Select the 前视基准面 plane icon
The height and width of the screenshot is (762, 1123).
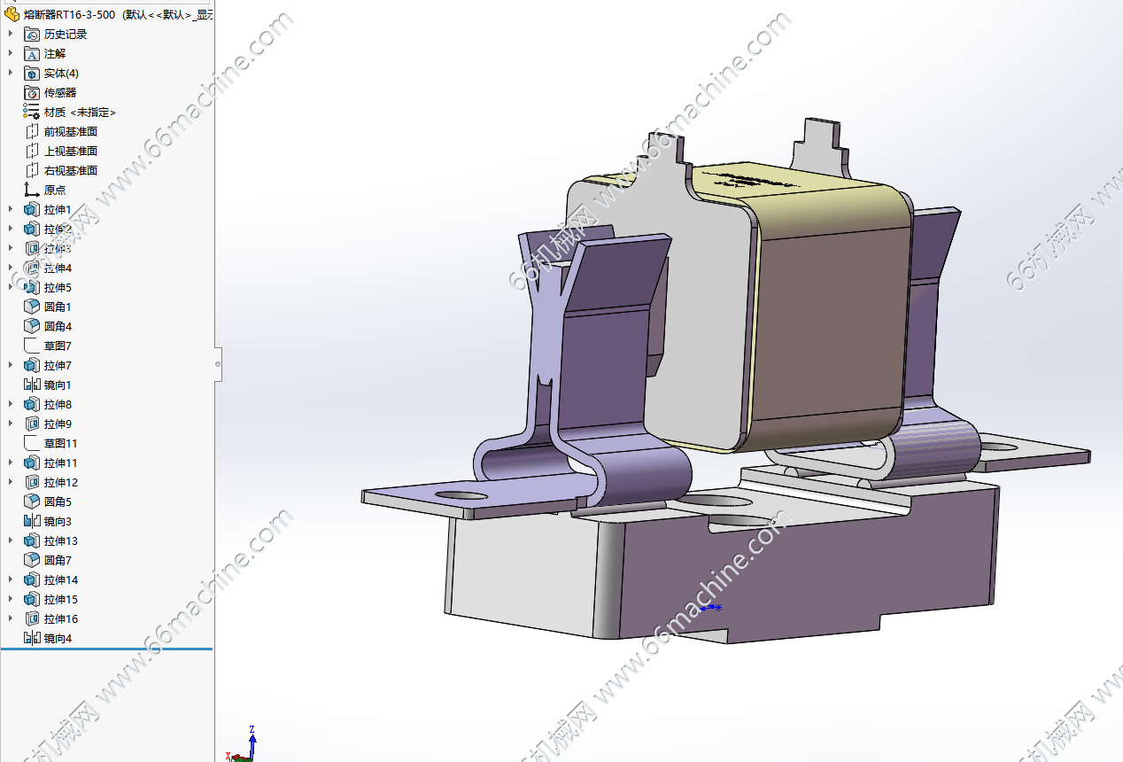click(x=32, y=131)
